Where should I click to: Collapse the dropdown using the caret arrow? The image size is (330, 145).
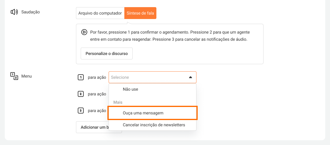pos(191,77)
